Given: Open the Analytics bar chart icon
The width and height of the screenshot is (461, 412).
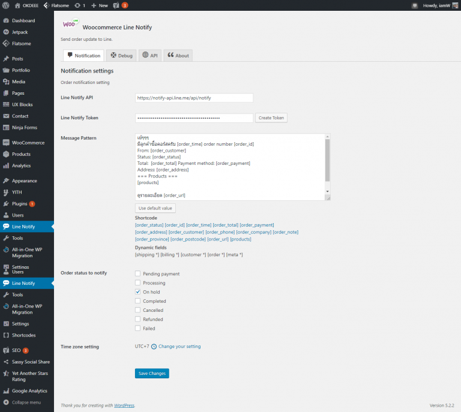Looking at the screenshot, I should coord(6,166).
